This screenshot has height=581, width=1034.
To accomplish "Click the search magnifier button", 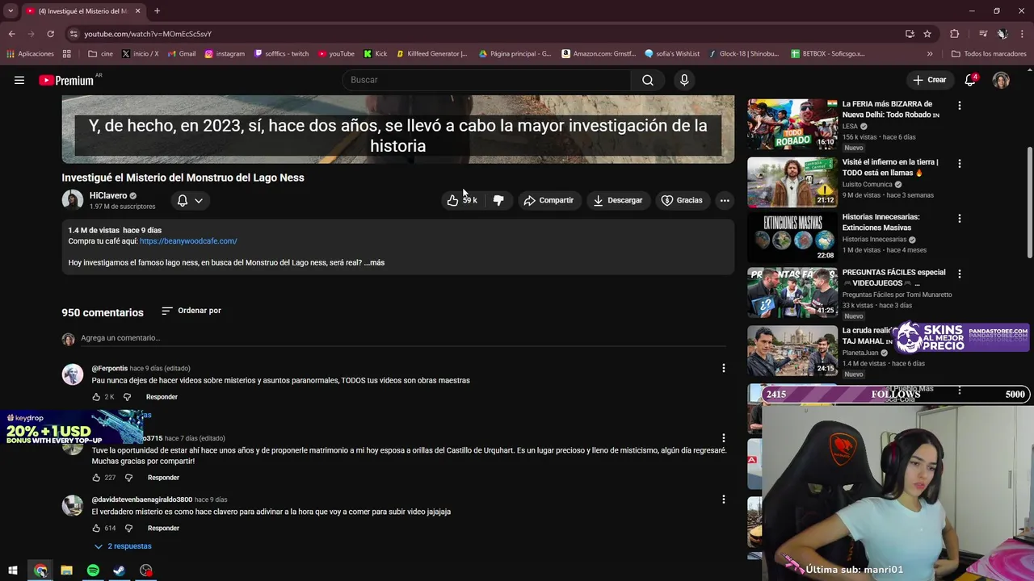I will [648, 80].
